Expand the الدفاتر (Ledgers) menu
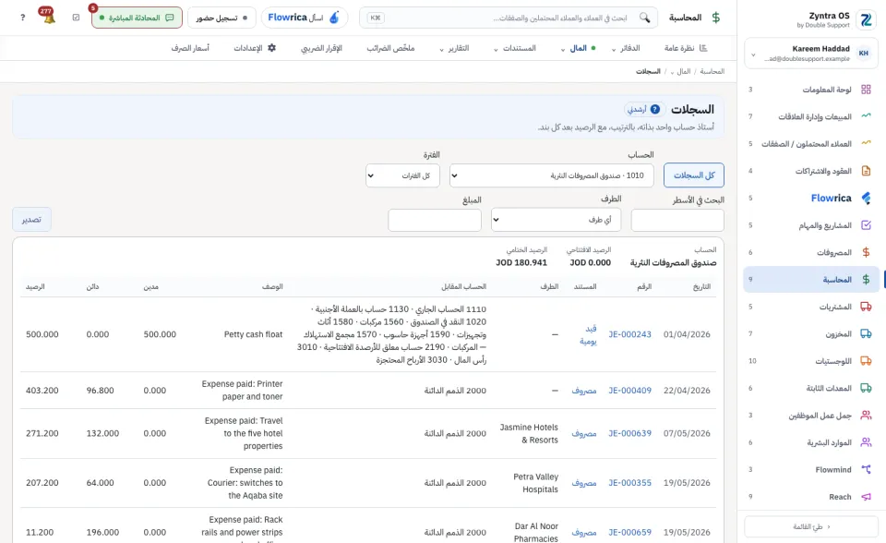This screenshot has height=543, width=886. tap(626, 48)
